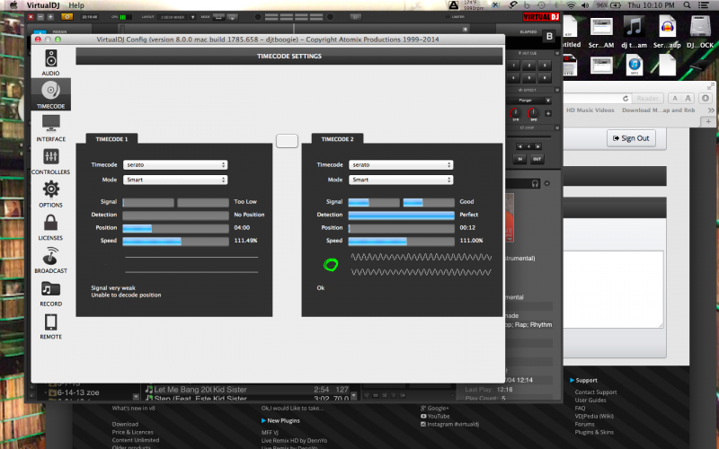Trigger hot cue 2 button
The image size is (719, 449).
[529, 66]
